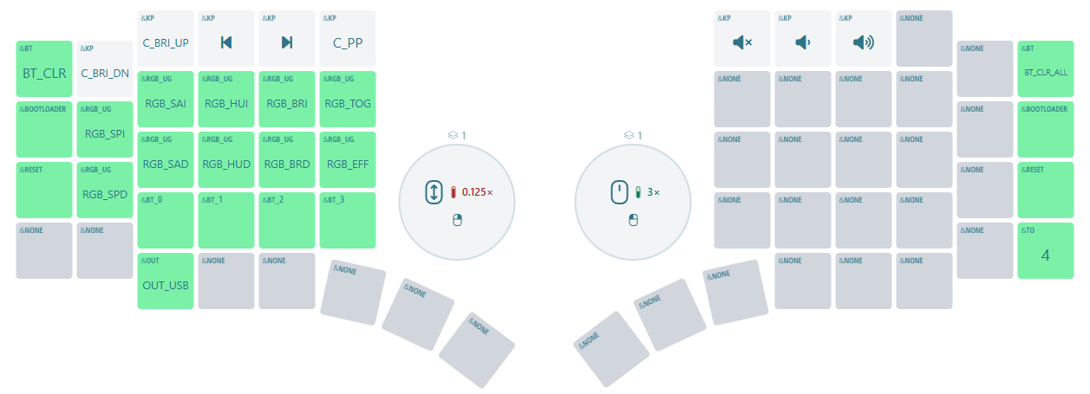Click the mouse icon in right trackball
1090x394 pixels.
tap(619, 191)
